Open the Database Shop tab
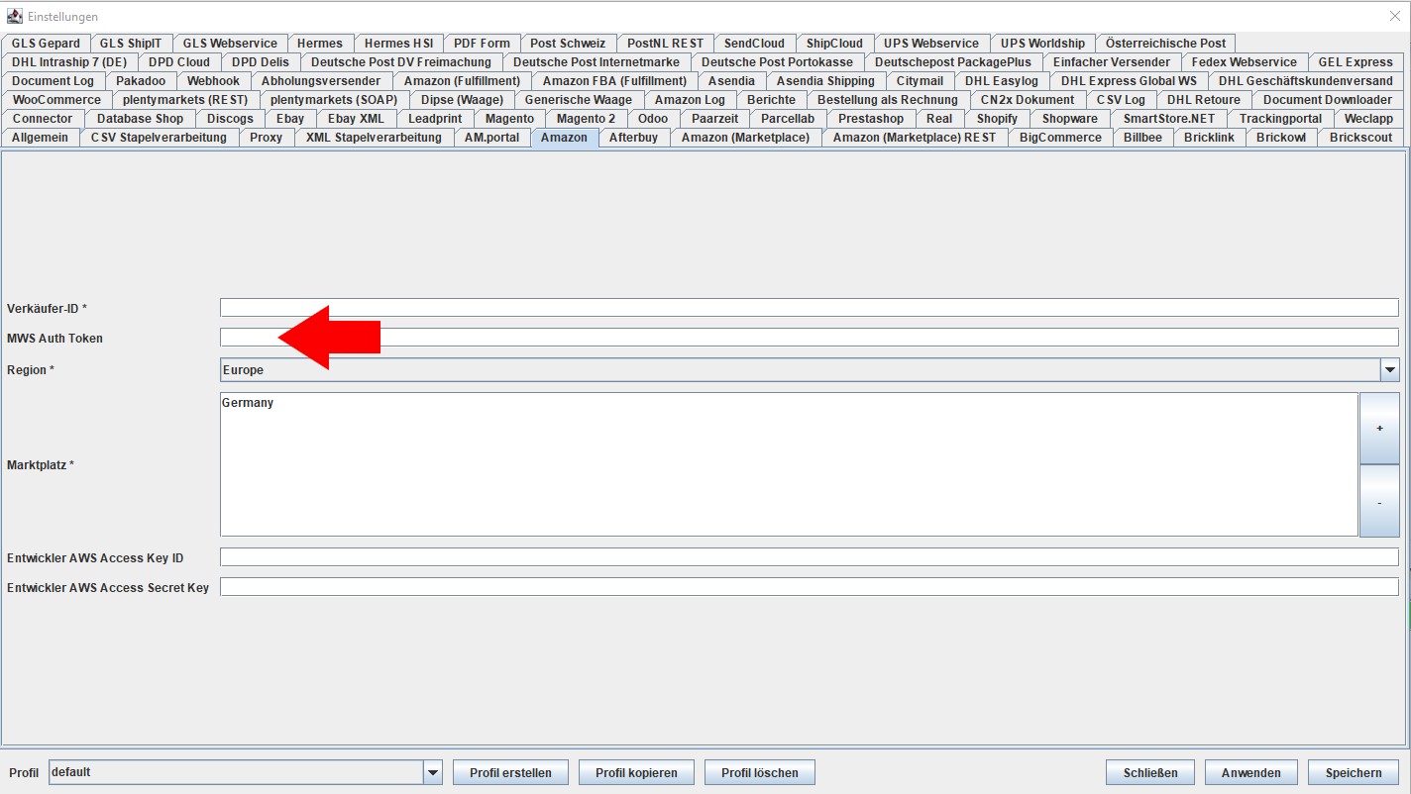Image resolution: width=1411 pixels, height=794 pixels. tap(140, 118)
